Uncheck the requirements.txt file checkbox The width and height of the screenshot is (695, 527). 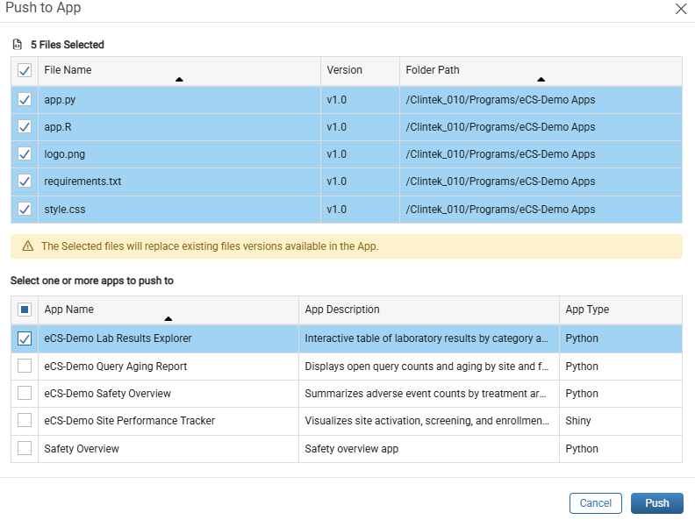(25, 182)
